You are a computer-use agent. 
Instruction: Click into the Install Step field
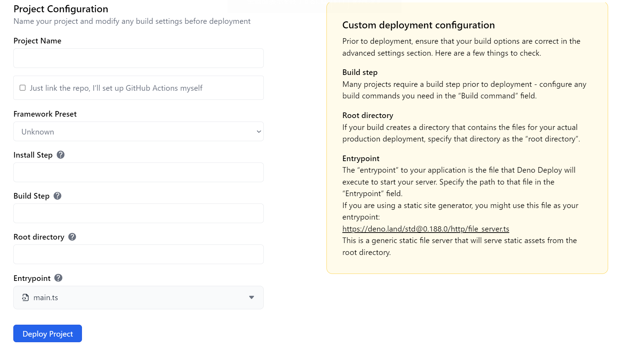[x=138, y=172]
